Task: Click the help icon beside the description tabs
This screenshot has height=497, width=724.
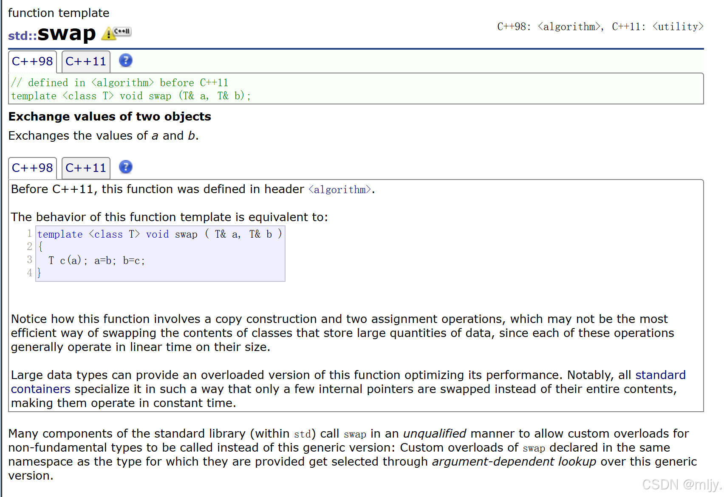Action: tap(125, 167)
